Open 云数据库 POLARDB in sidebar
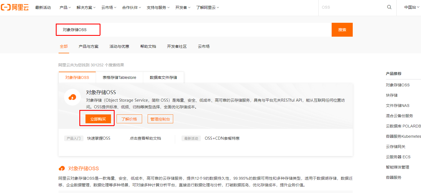 coord(403,126)
